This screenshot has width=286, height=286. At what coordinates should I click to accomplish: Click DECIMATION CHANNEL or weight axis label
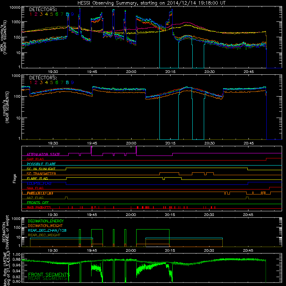(5, 232)
